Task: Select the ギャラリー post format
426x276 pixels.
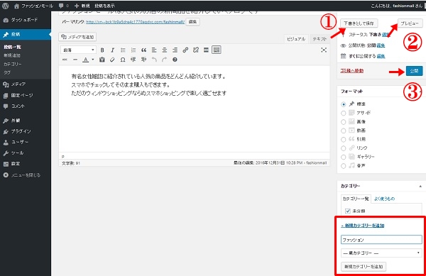Action: (344, 157)
